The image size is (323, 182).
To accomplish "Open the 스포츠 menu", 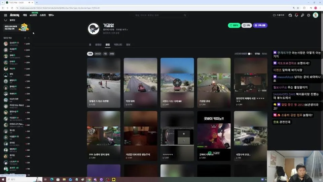I will 43,15.
